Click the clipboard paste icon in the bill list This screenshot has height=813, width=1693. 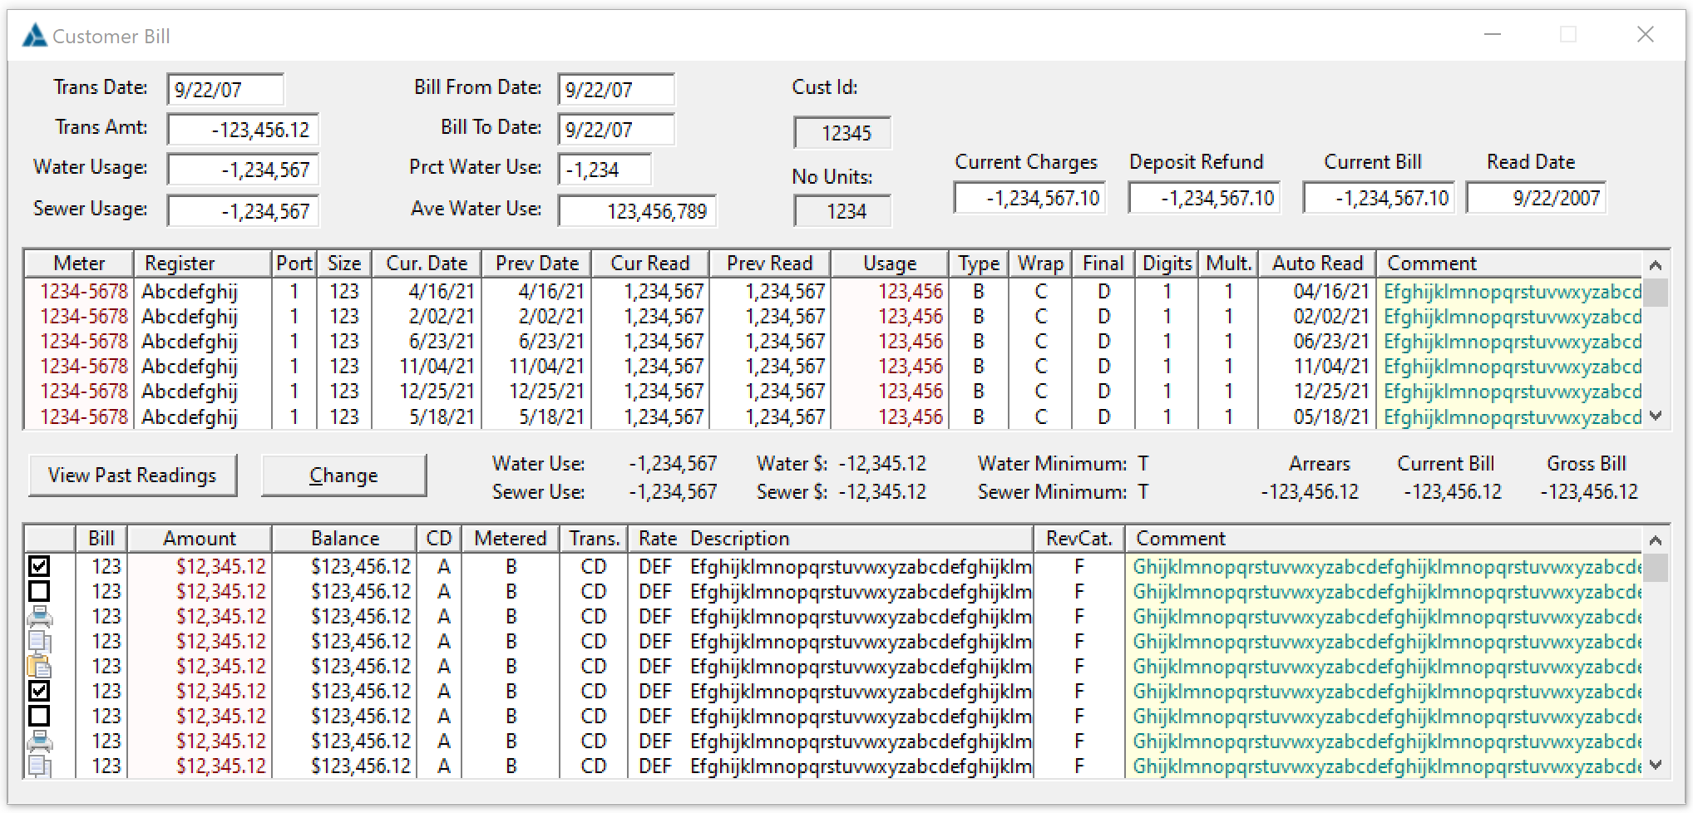(39, 667)
